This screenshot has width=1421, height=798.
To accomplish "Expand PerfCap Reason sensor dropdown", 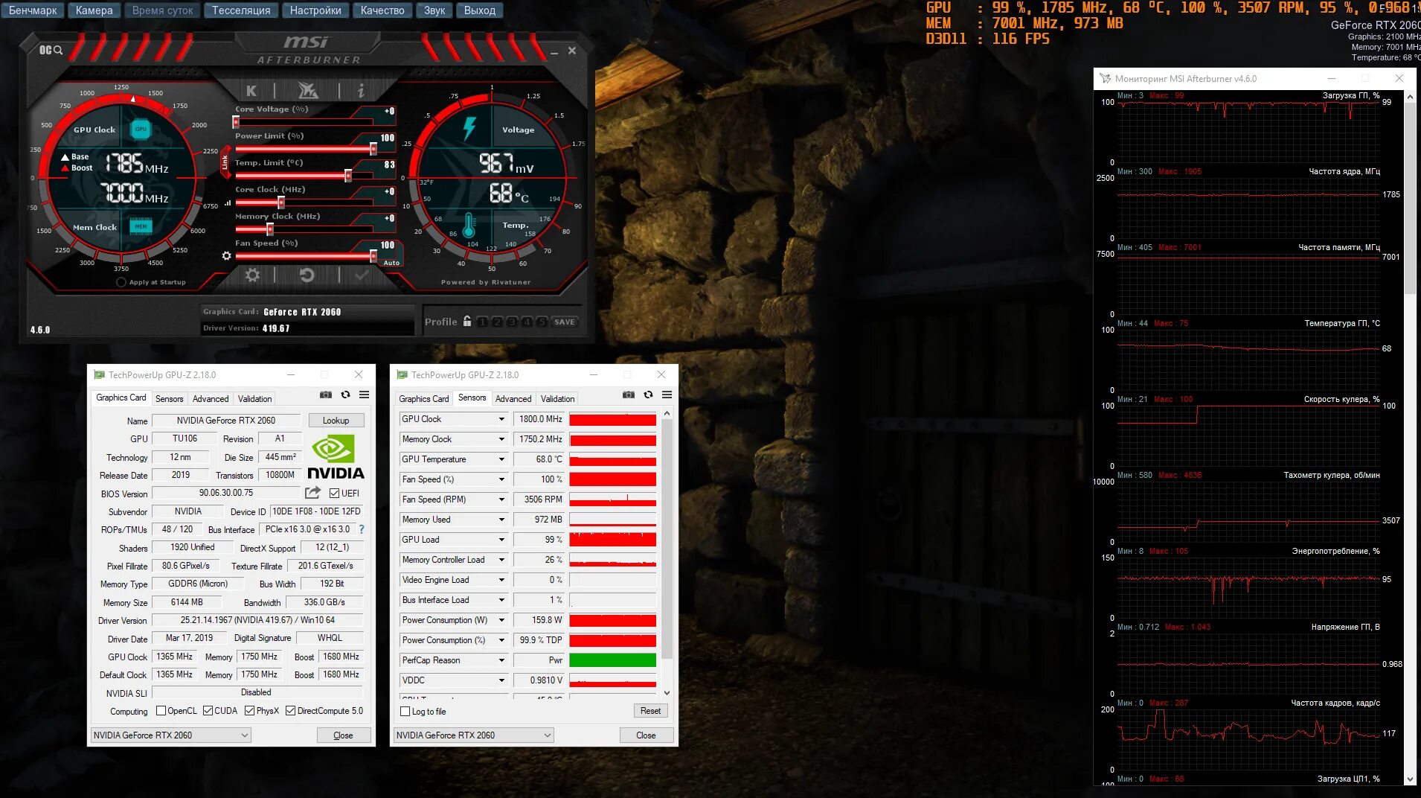I will [501, 660].
